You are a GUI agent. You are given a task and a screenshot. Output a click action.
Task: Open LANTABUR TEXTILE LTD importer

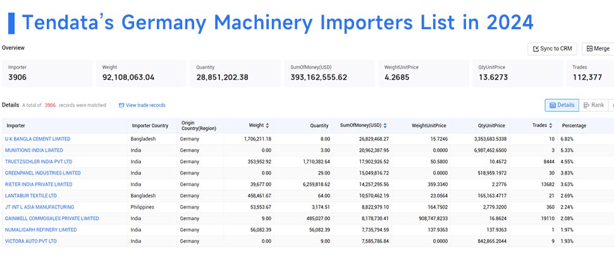tap(31, 196)
